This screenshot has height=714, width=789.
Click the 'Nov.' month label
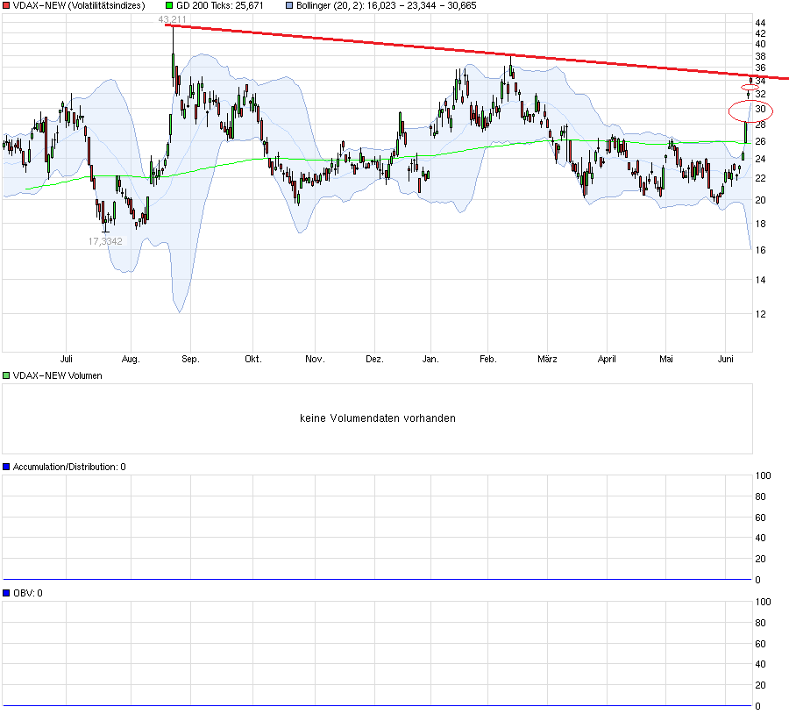tap(315, 359)
